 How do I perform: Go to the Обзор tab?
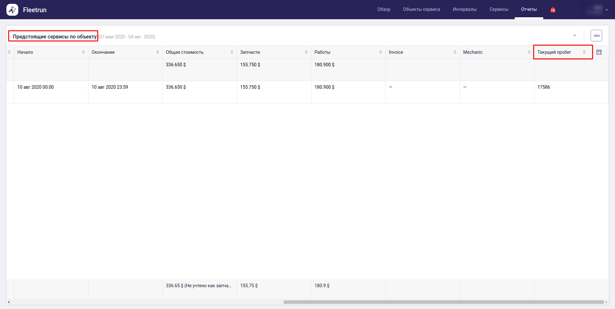coord(384,9)
